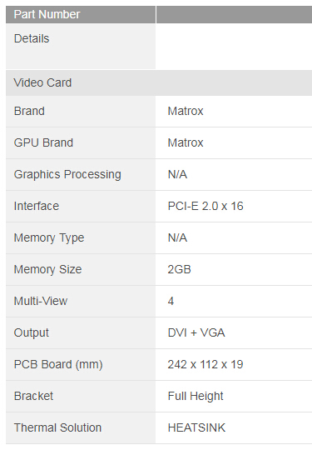Click the Part Number header cell

pos(81,14)
